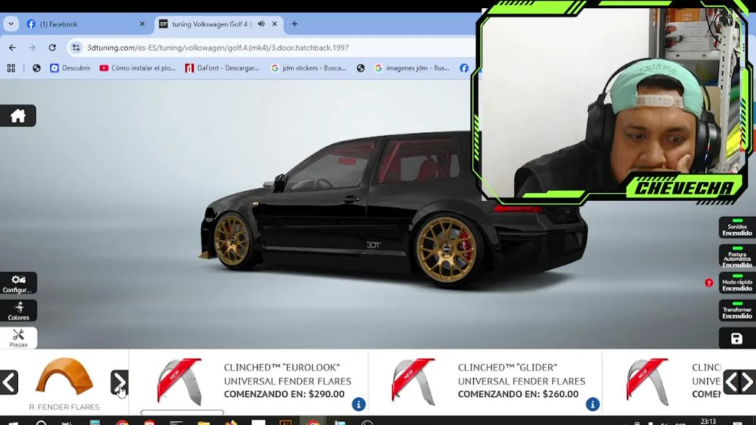Toggle Modo rápido setting
This screenshot has width=756, height=425.
pos(737,283)
